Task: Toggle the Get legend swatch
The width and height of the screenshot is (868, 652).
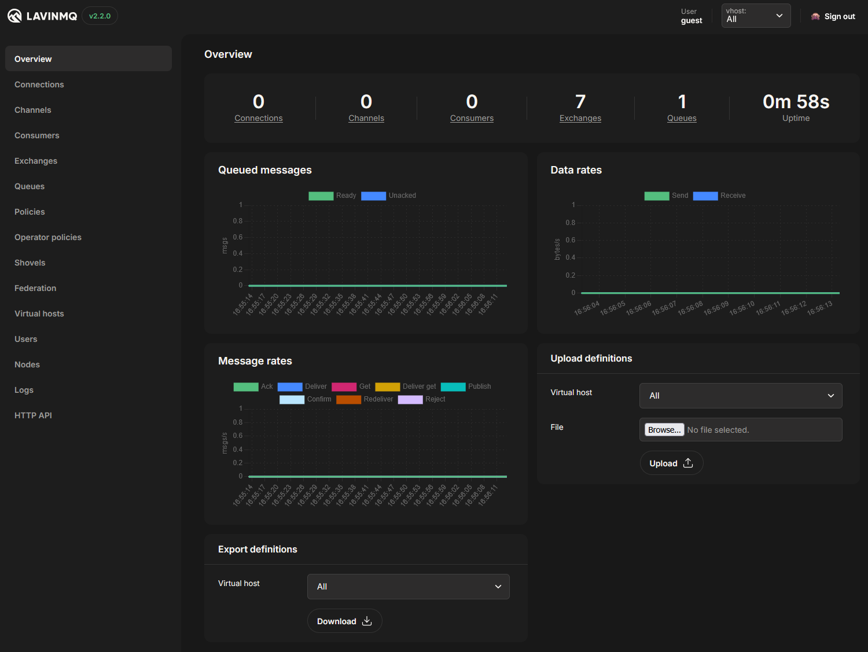Action: [x=344, y=386]
